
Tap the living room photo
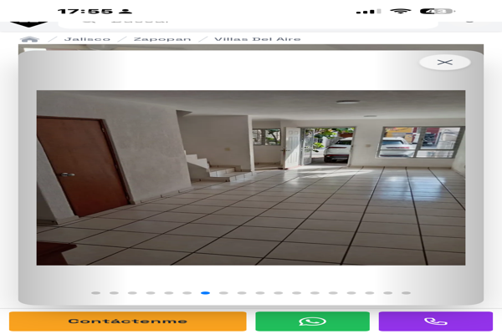[250, 177]
